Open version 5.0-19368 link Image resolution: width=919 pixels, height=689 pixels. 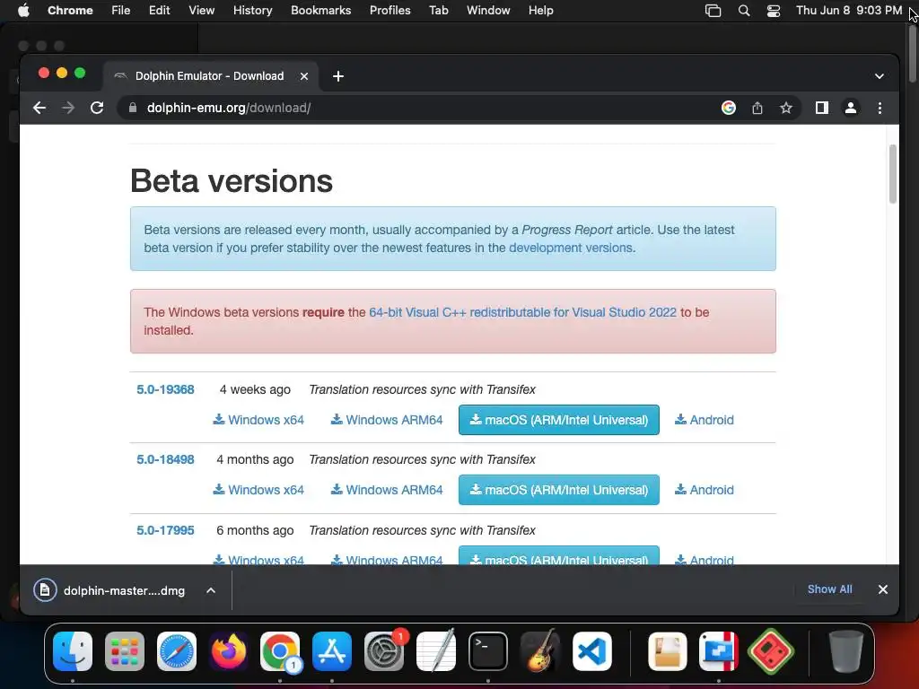(165, 389)
